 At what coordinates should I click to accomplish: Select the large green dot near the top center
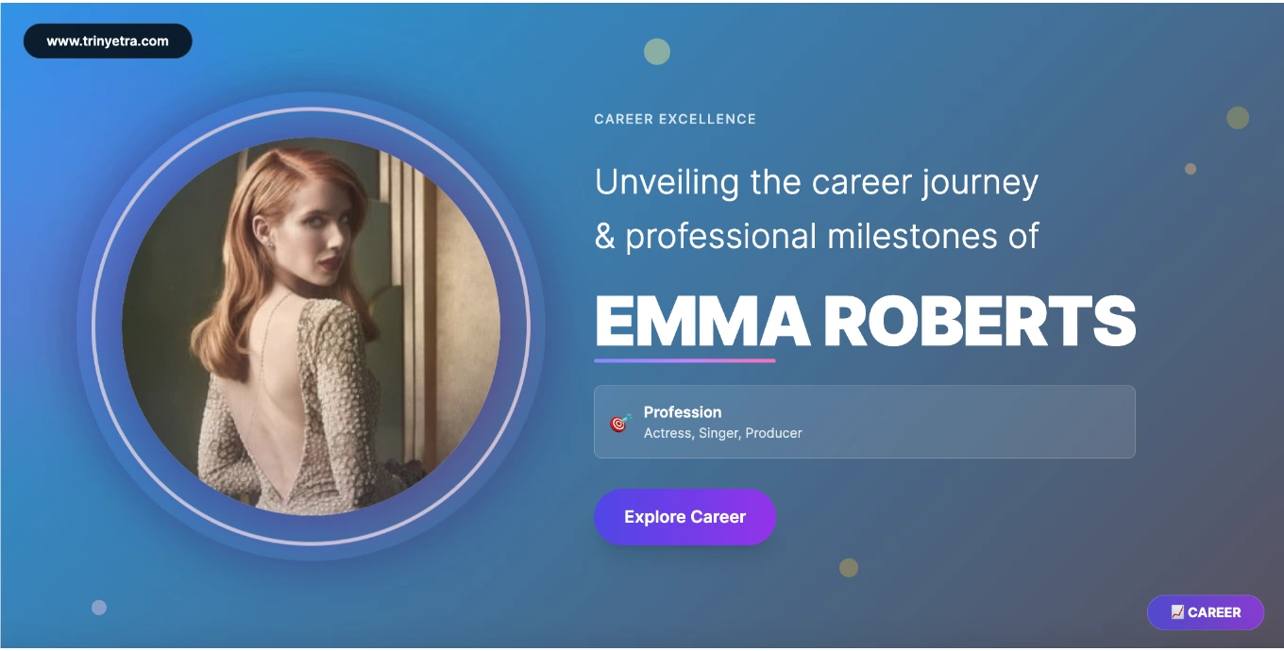pyautogui.click(x=657, y=51)
